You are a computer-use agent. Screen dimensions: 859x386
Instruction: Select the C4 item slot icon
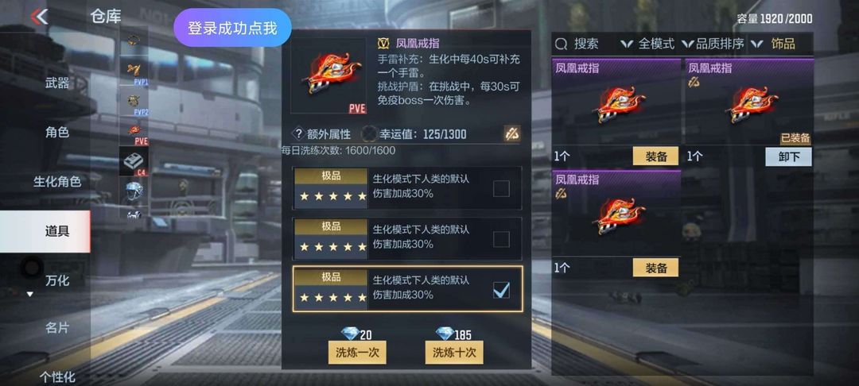(134, 161)
